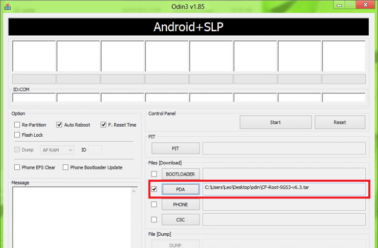Viewport: 378px width, 248px height.
Task: Click the PDA path field with CF-Root tar
Action: tap(284, 189)
